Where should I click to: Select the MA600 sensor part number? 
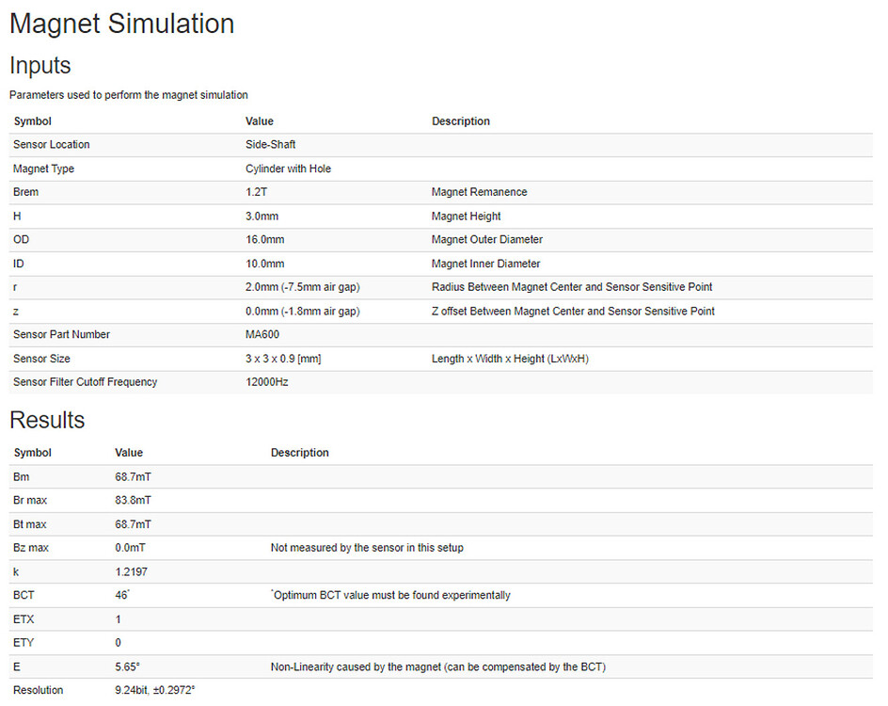coord(262,335)
